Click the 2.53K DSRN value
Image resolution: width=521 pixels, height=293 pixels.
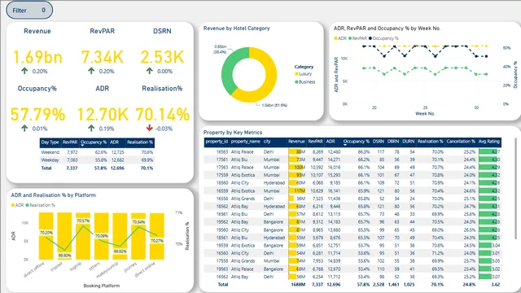pyautogui.click(x=162, y=57)
